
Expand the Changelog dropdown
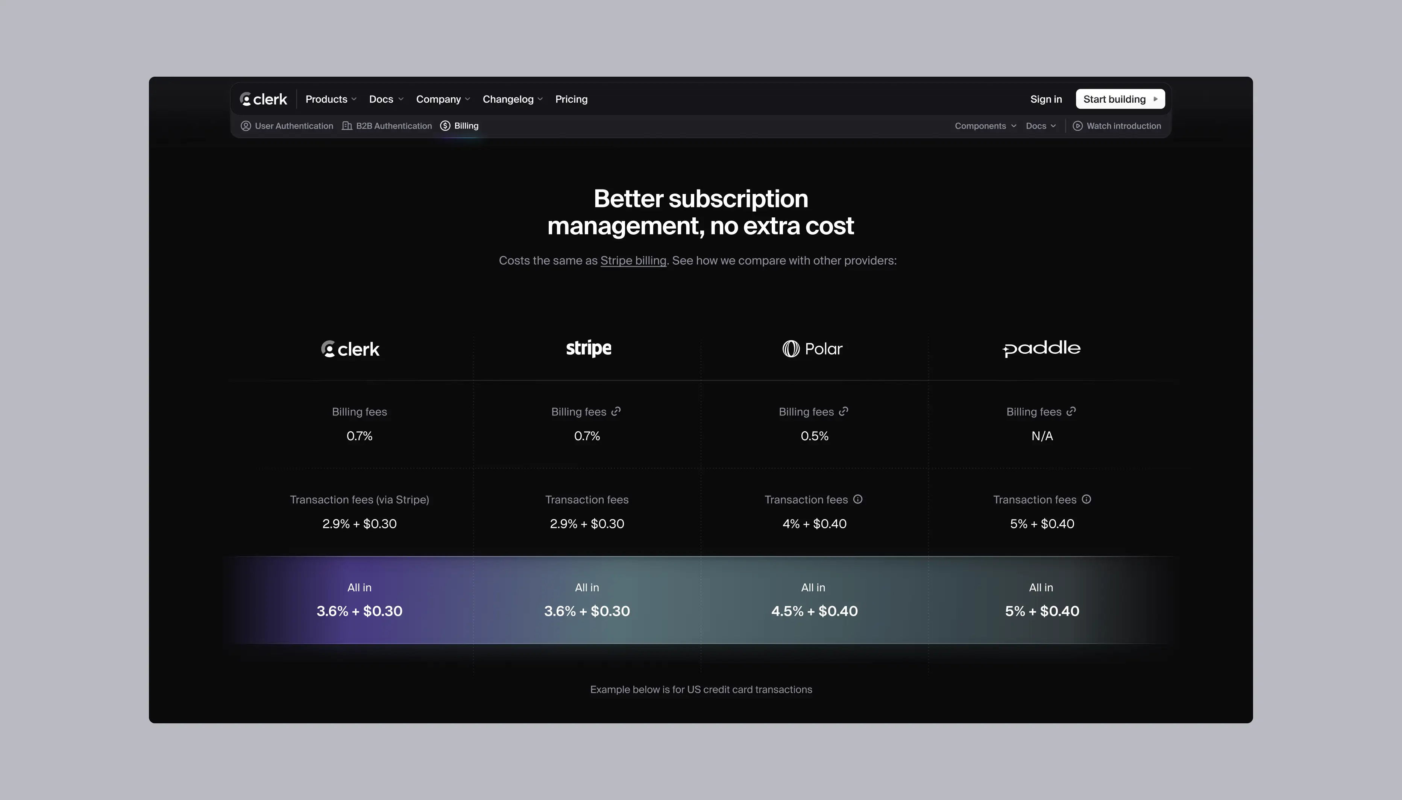512,100
